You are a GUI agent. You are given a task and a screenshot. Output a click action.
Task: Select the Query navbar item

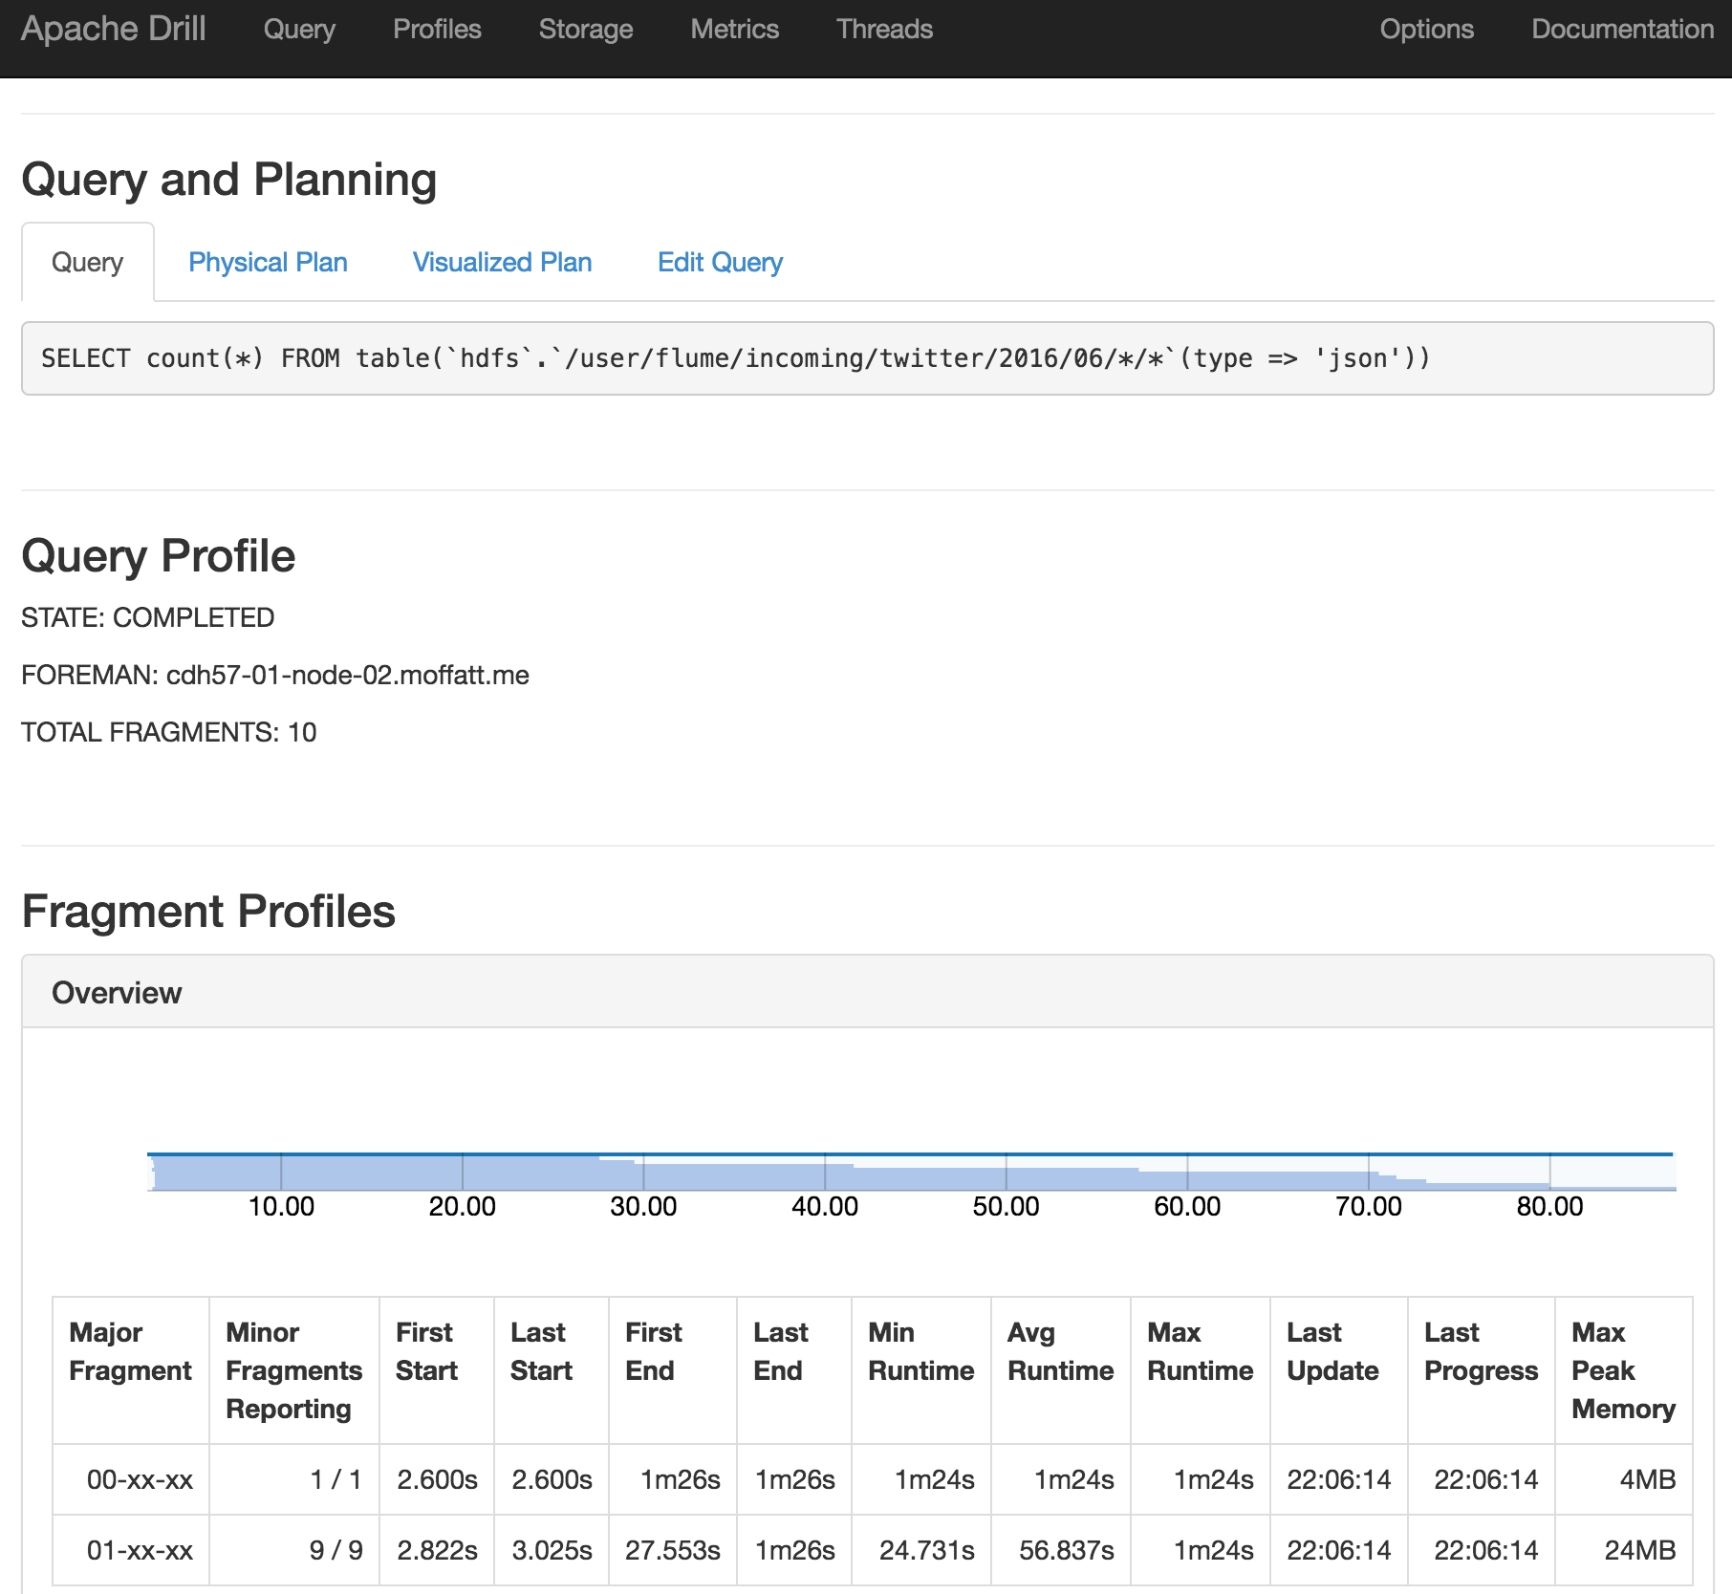coord(299,29)
